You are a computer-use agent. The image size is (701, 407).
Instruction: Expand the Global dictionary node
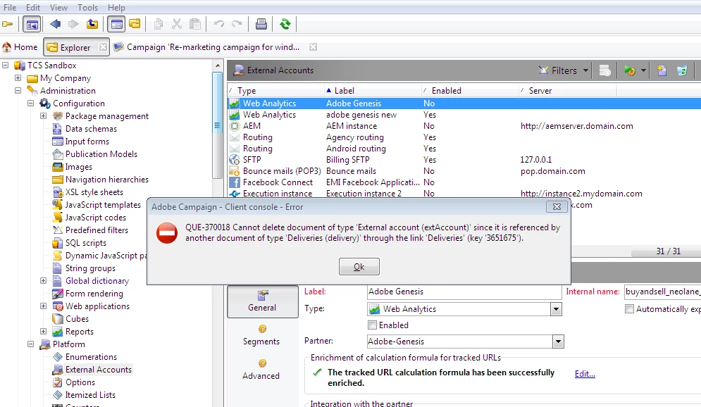coord(44,280)
